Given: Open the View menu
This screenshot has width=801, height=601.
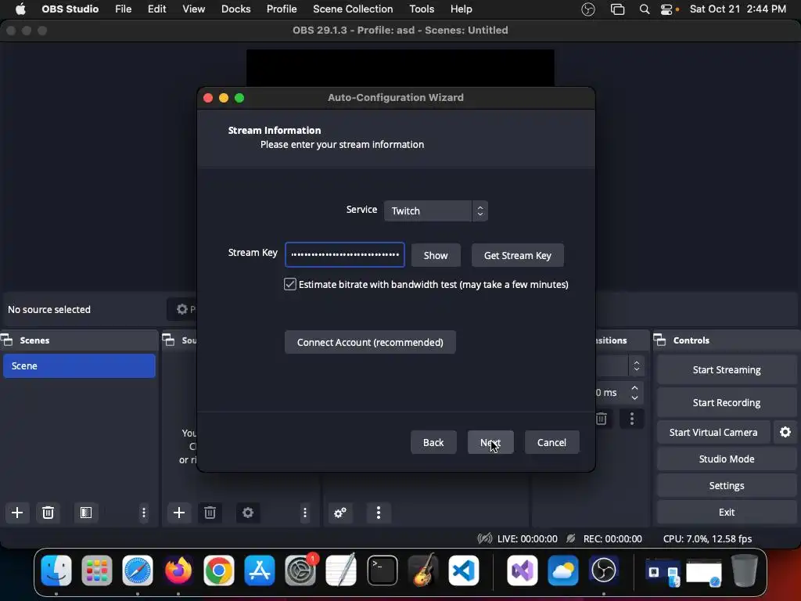Looking at the screenshot, I should tap(194, 9).
